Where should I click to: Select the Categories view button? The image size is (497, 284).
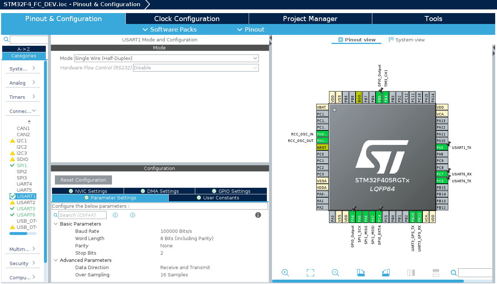click(24, 56)
